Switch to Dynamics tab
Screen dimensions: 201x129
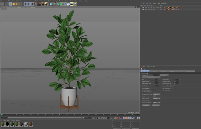click(163, 71)
